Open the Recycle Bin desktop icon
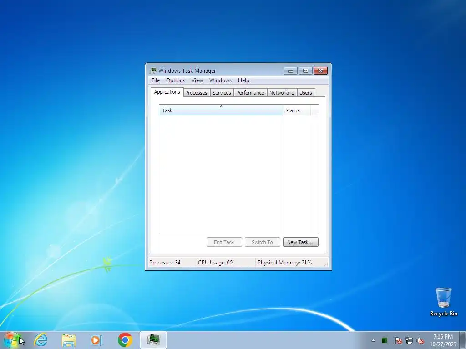The width and height of the screenshot is (466, 349). click(x=443, y=302)
